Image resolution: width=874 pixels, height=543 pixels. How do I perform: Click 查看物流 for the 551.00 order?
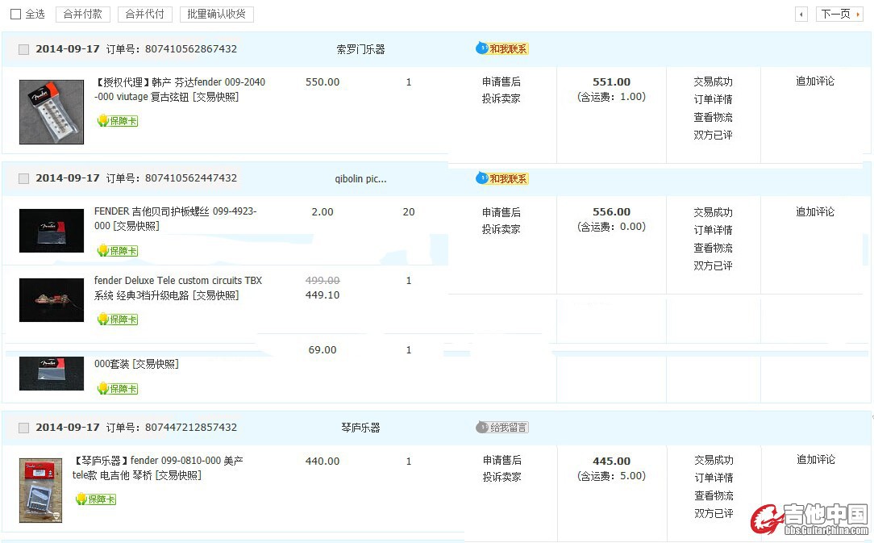point(713,117)
